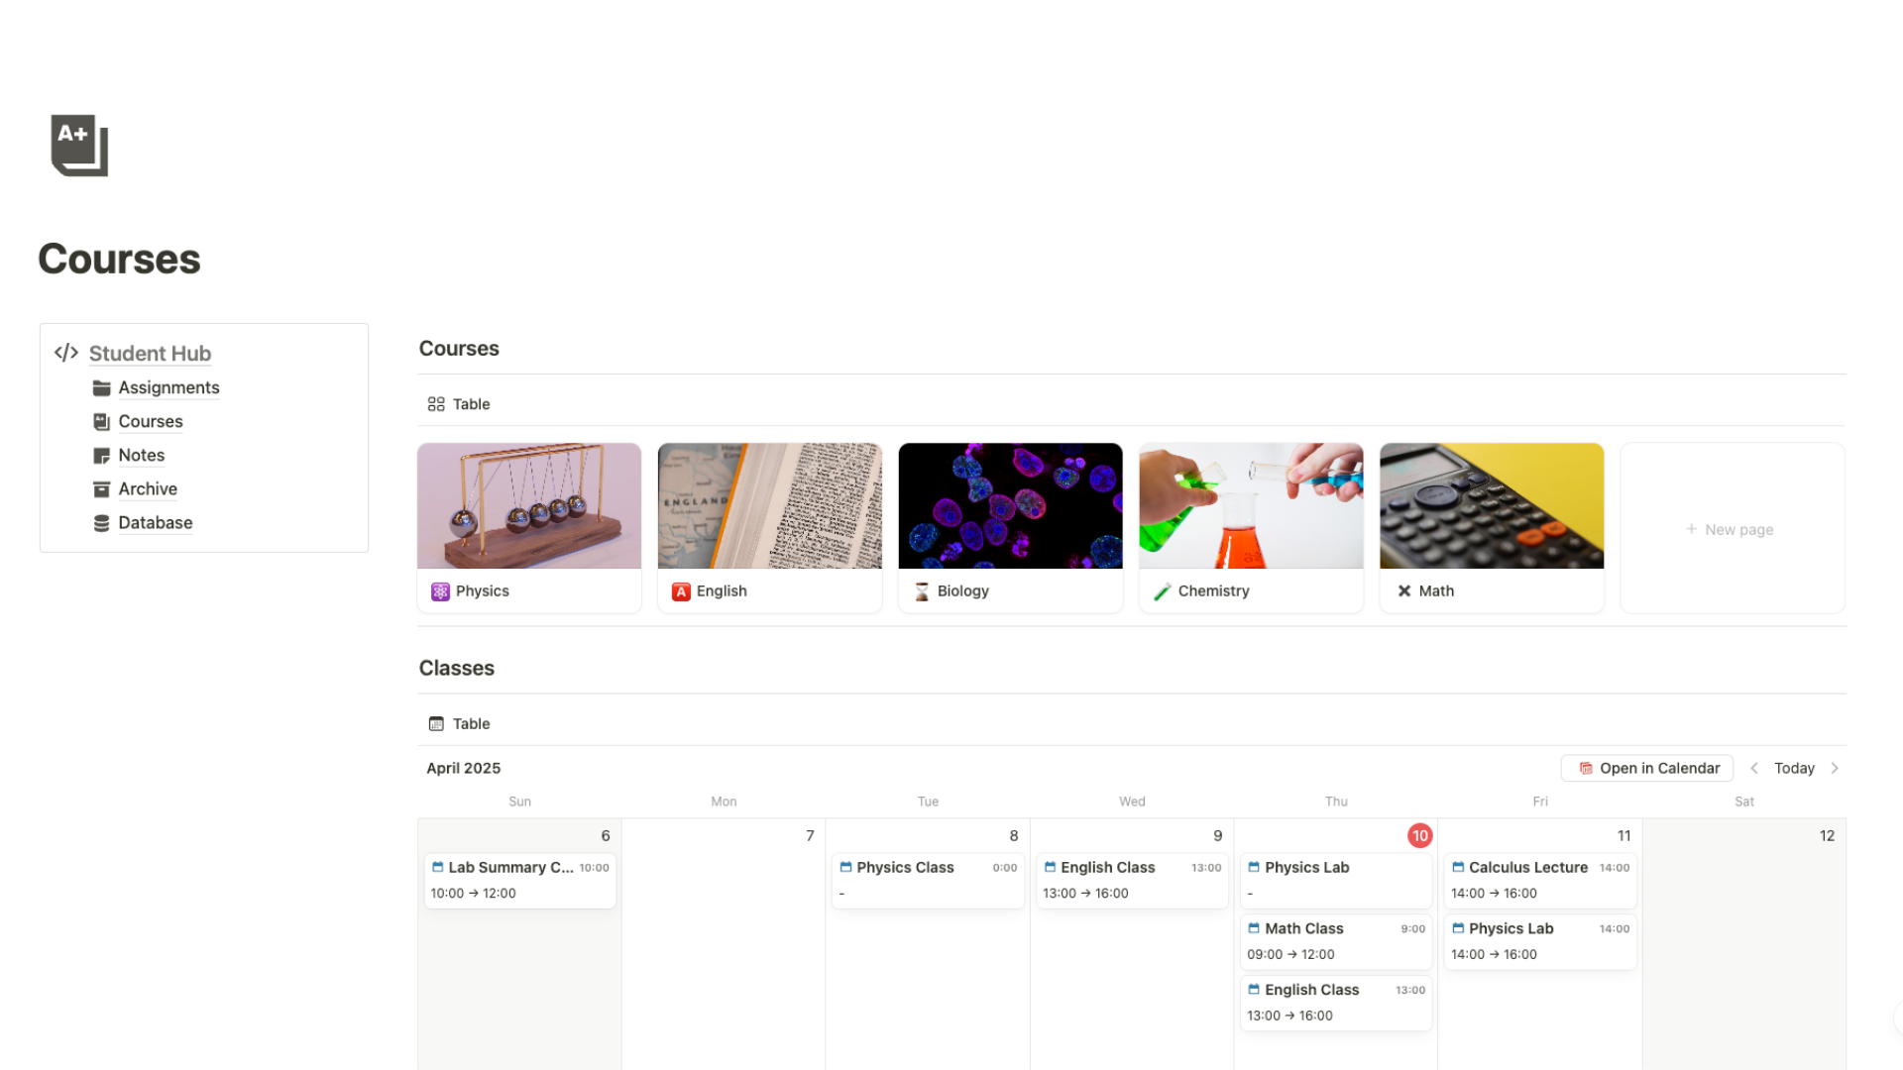The image size is (1903, 1070).
Task: Go to next month with right chevron
Action: pyautogui.click(x=1835, y=768)
